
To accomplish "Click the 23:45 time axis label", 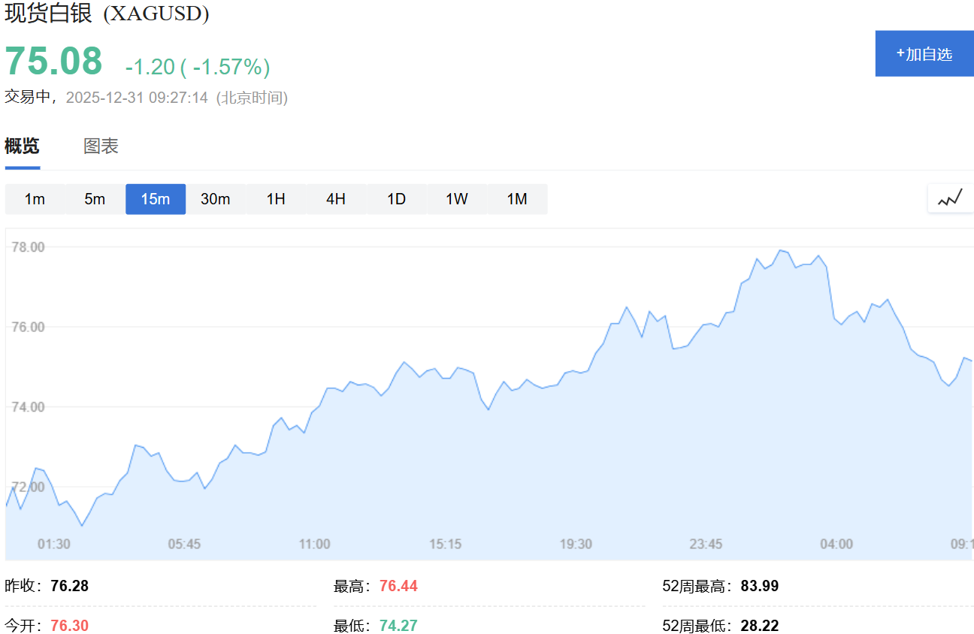I will (706, 544).
